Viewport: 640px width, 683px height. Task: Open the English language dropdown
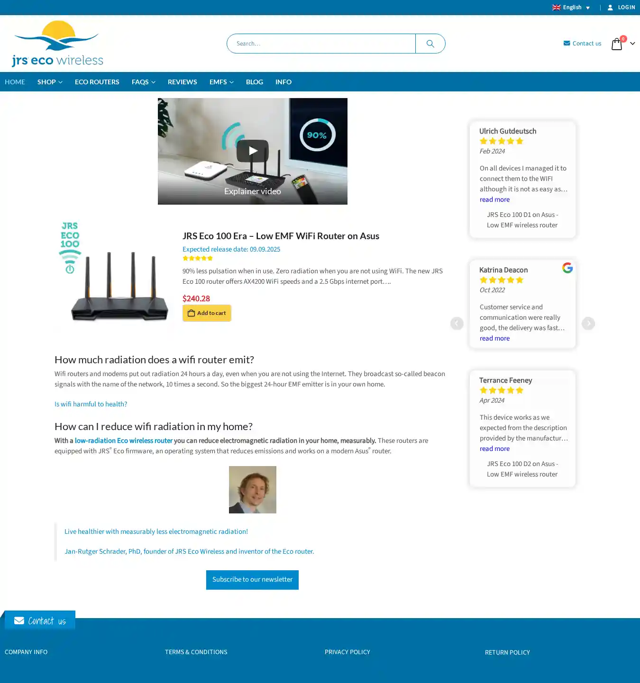point(571,8)
